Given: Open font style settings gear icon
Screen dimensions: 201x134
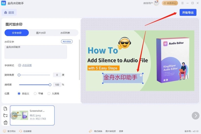Looking at the screenshot, I should click(x=19, y=65).
